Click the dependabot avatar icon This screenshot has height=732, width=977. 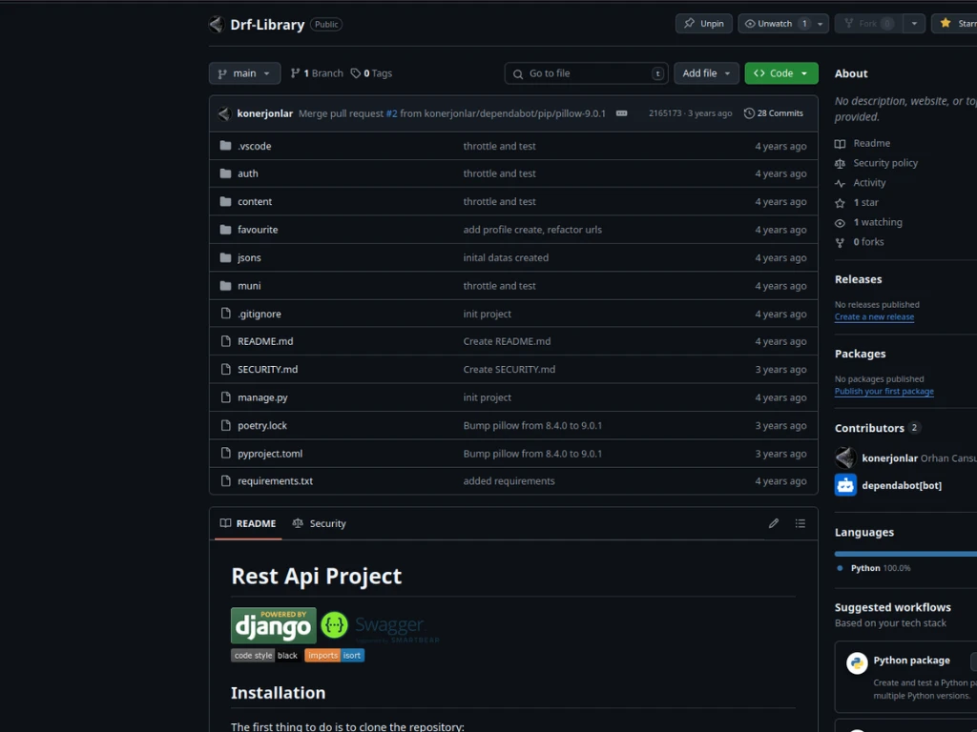point(845,485)
